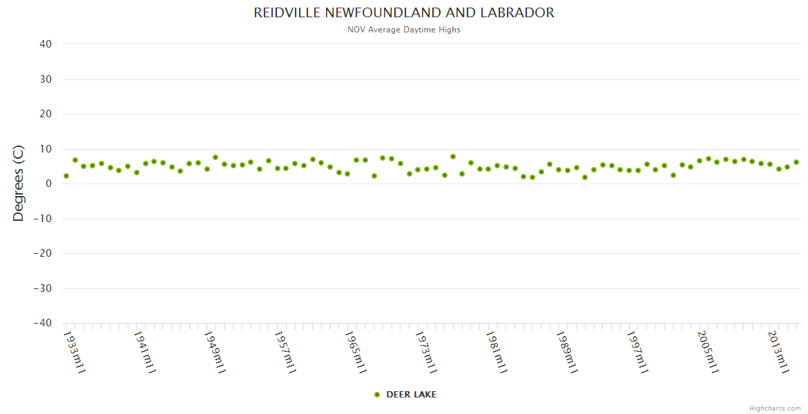Click the leftmost data point on chart
Image resolution: width=808 pixels, height=414 pixels.
pyautogui.click(x=66, y=176)
